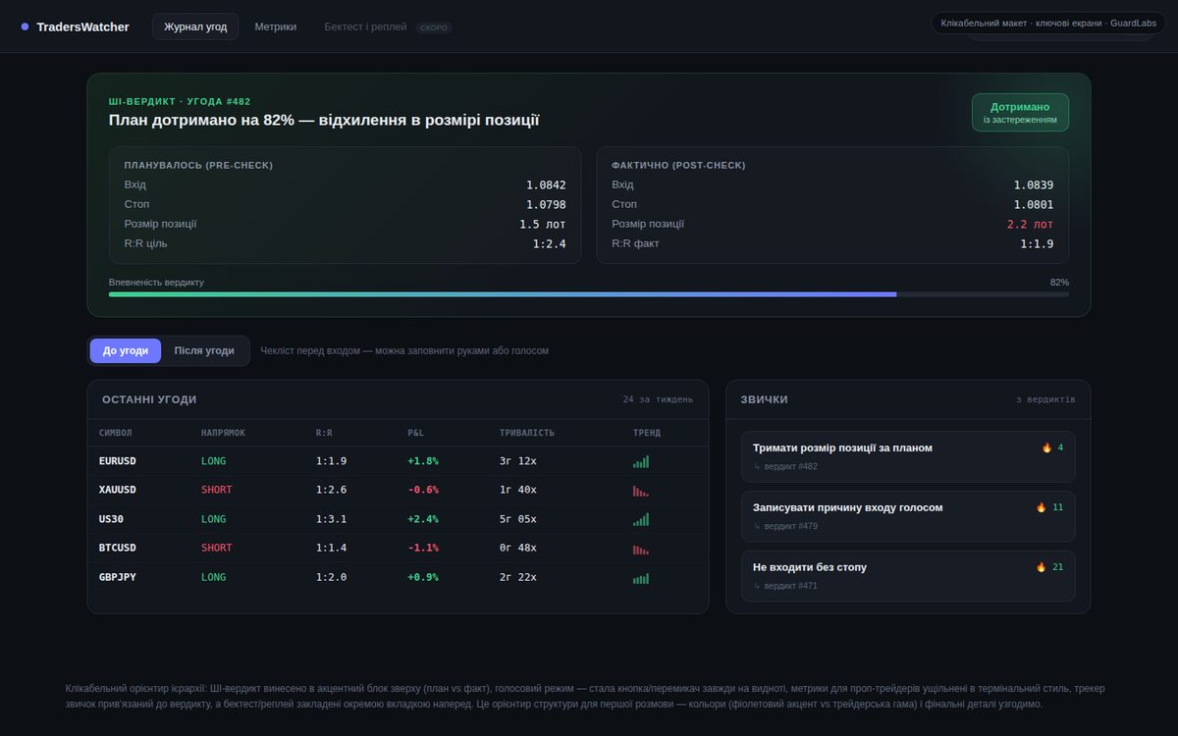Click the R:R target value 1:2.4

[x=550, y=243]
